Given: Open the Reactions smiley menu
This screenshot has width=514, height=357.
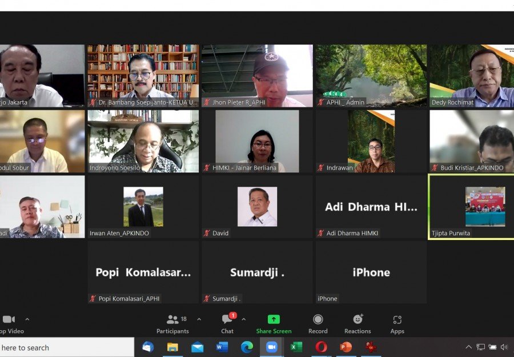Looking at the screenshot, I should point(358,324).
